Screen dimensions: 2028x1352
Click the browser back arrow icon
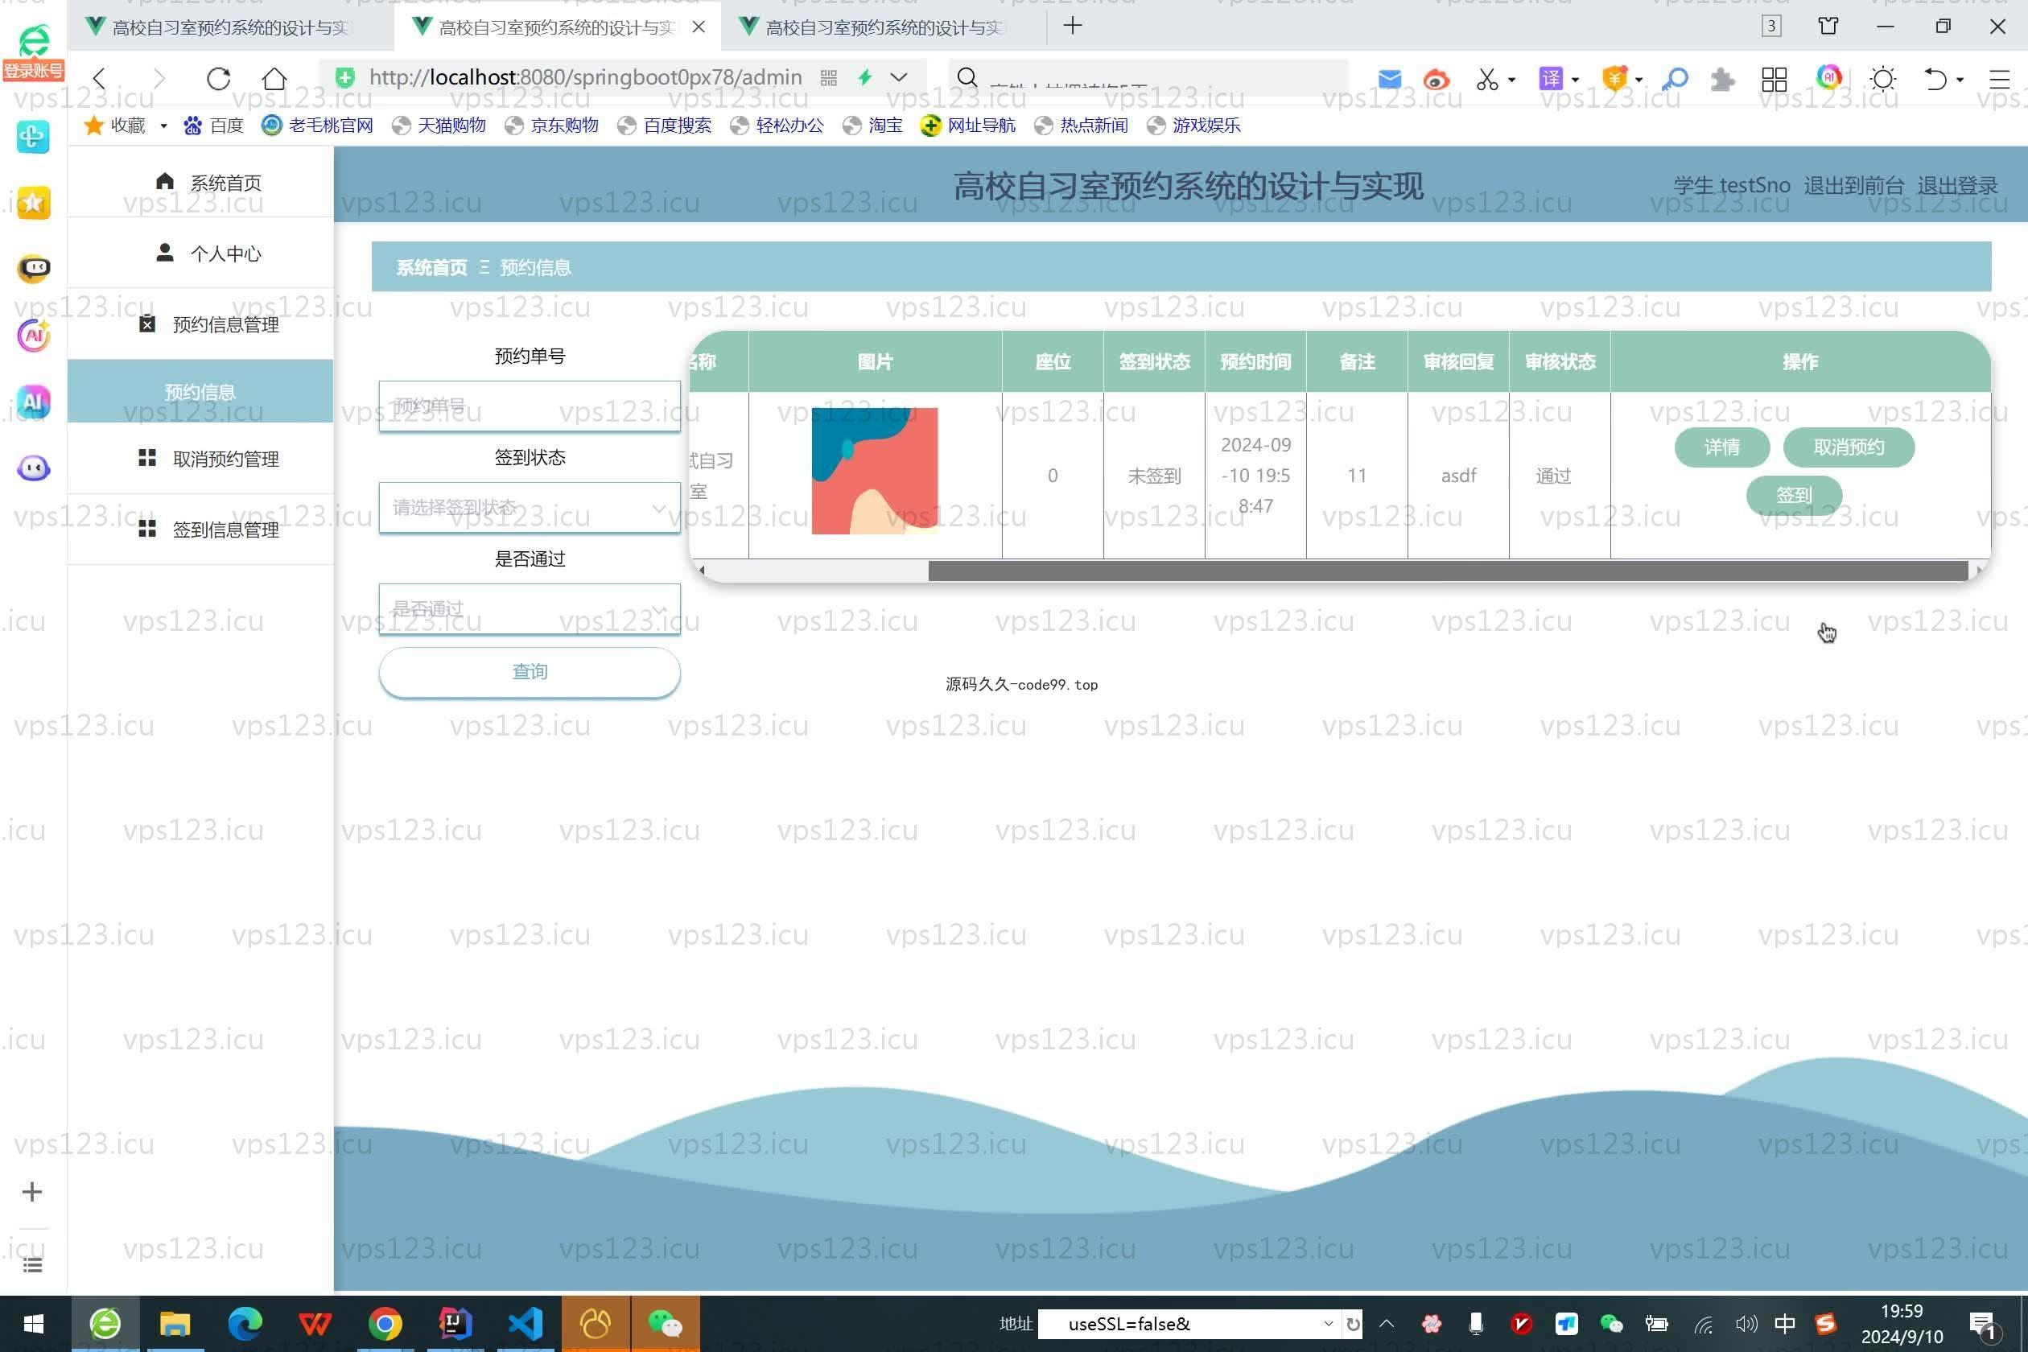coord(99,79)
